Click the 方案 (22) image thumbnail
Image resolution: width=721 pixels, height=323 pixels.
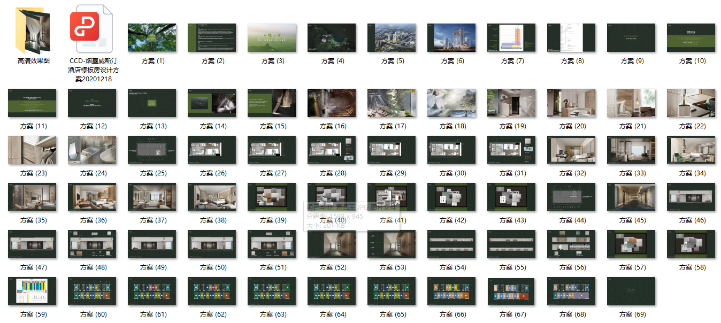pyautogui.click(x=691, y=103)
